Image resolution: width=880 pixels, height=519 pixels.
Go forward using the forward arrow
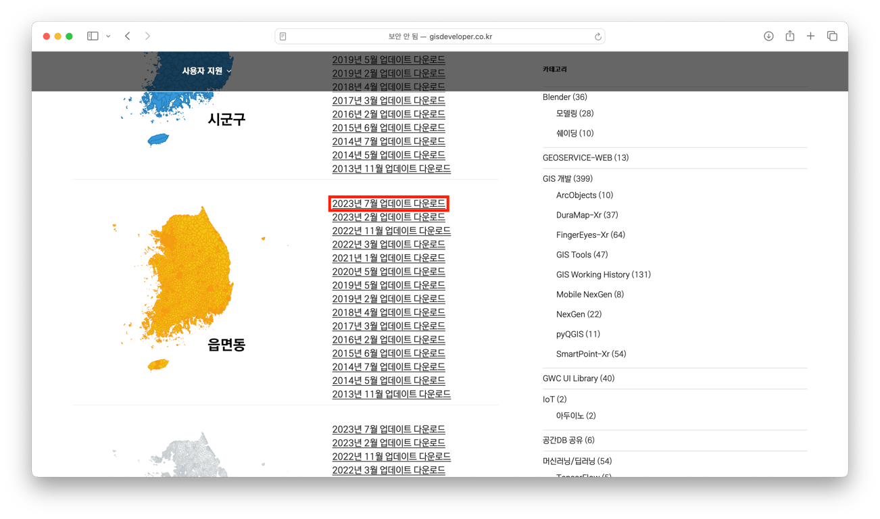click(x=147, y=36)
